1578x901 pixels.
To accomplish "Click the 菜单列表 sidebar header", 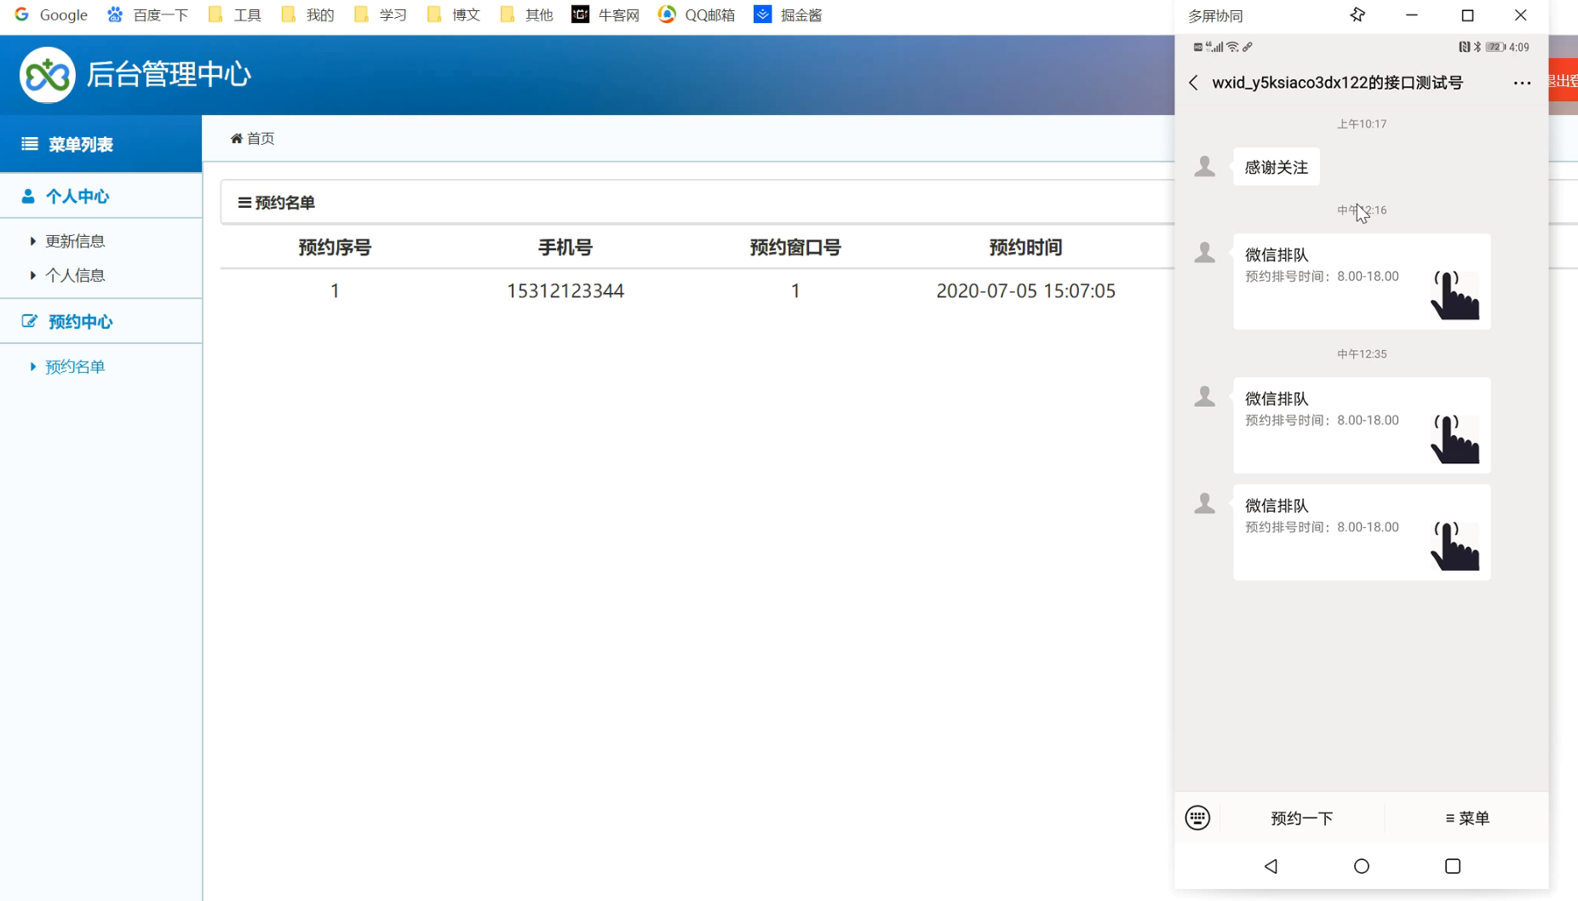I will (x=100, y=144).
